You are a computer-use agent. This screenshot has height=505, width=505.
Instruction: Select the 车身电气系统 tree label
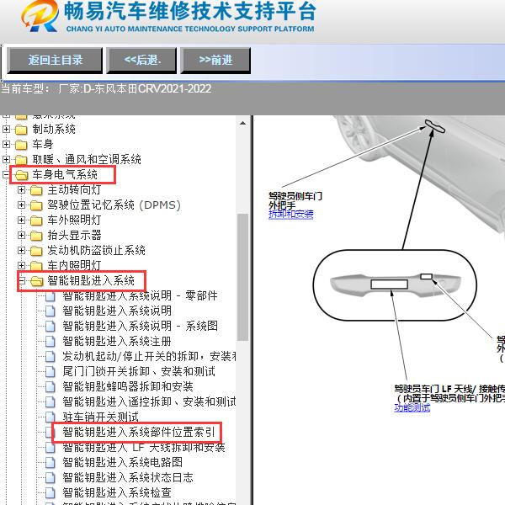coord(65,174)
